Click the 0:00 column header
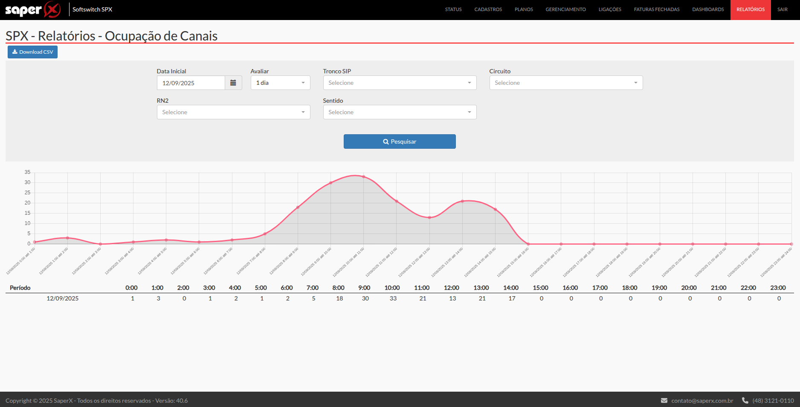The width and height of the screenshot is (800, 407). [131, 288]
